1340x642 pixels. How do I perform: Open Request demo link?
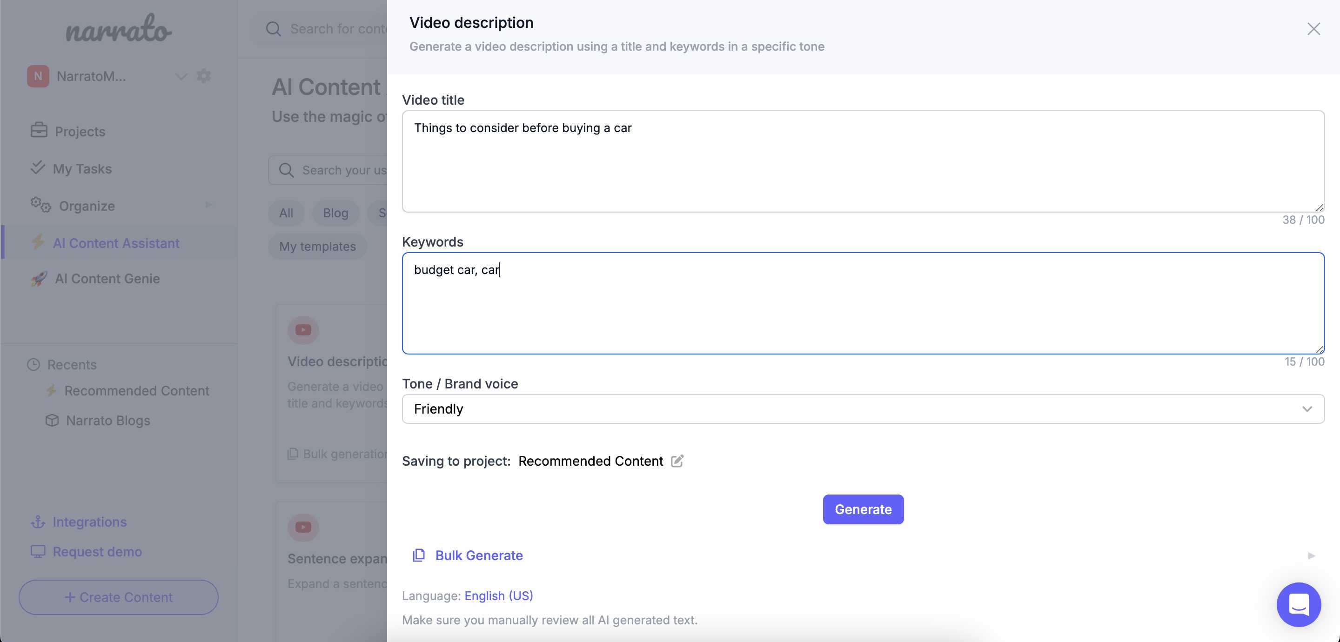coord(97,551)
